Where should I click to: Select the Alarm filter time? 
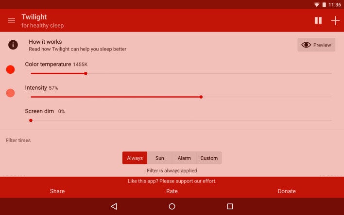(184, 158)
